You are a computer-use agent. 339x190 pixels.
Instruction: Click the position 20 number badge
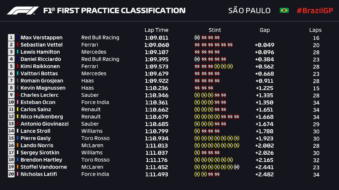[x=11, y=174]
